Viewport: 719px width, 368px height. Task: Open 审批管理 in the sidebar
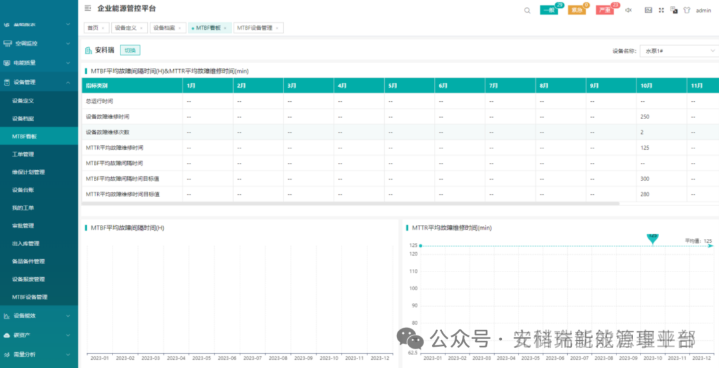[x=39, y=226]
